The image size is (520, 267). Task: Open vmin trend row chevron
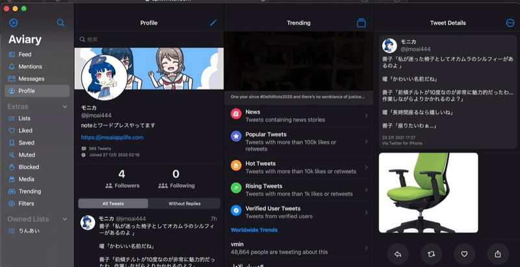tap(366, 248)
